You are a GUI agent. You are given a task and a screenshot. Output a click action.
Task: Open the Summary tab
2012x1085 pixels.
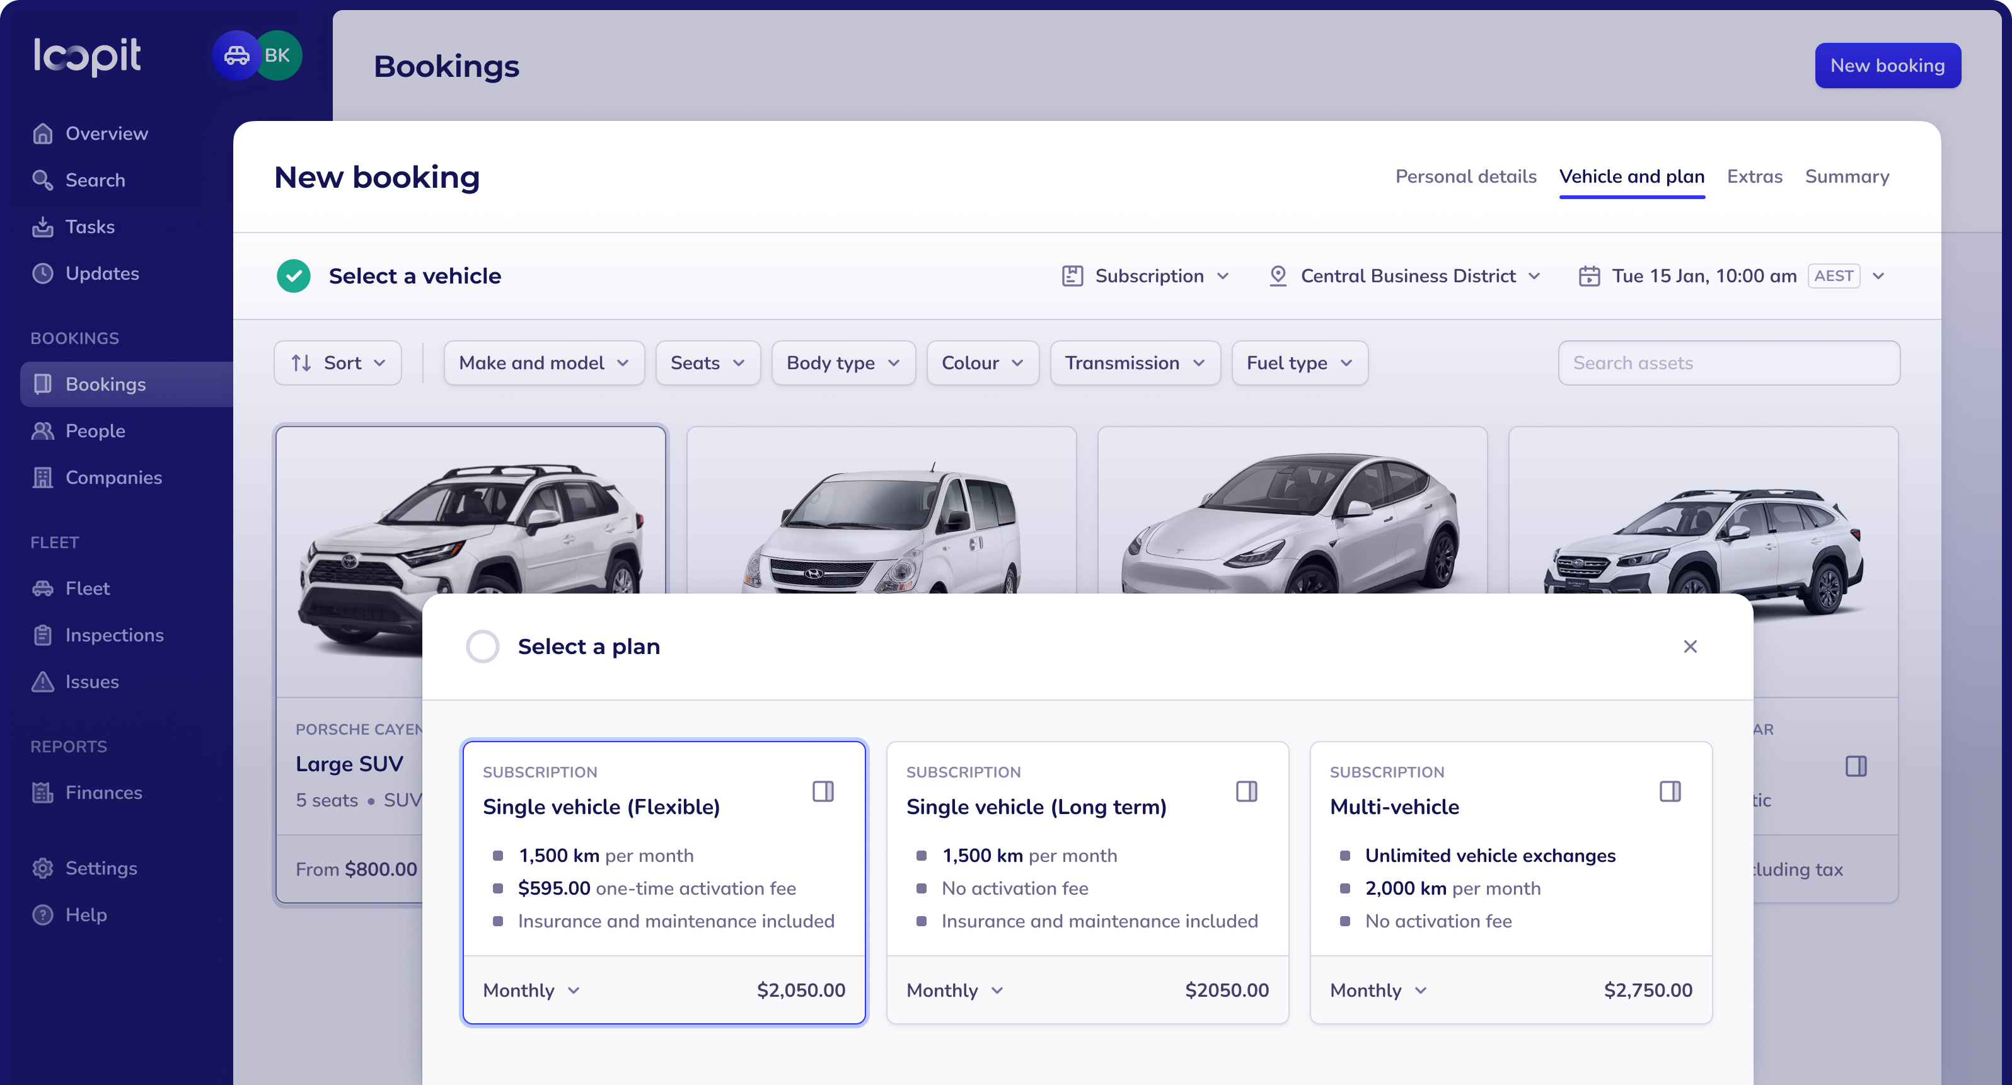(1846, 176)
